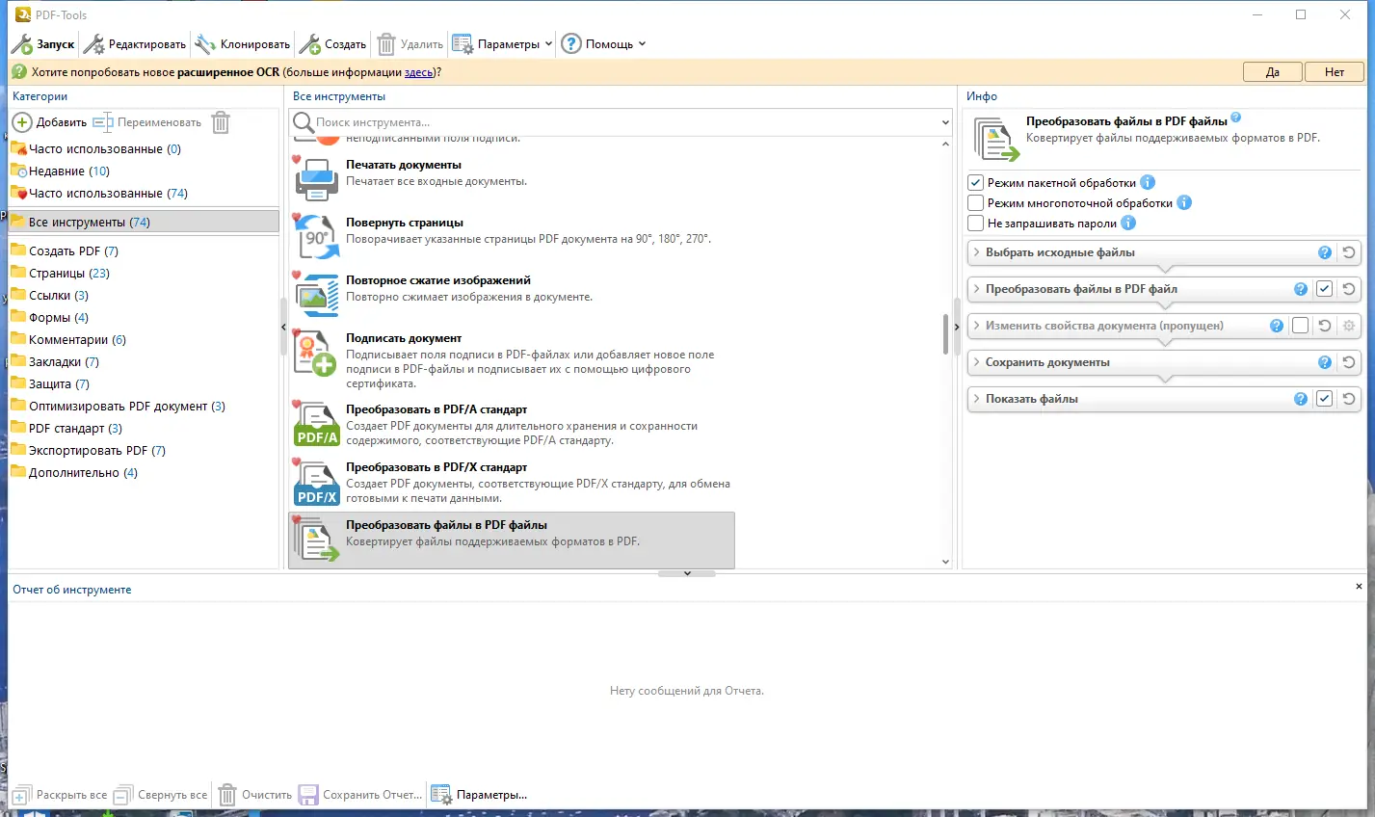Select the Повторное сжатие изображений icon
The width and height of the screenshot is (1375, 817).
(317, 294)
